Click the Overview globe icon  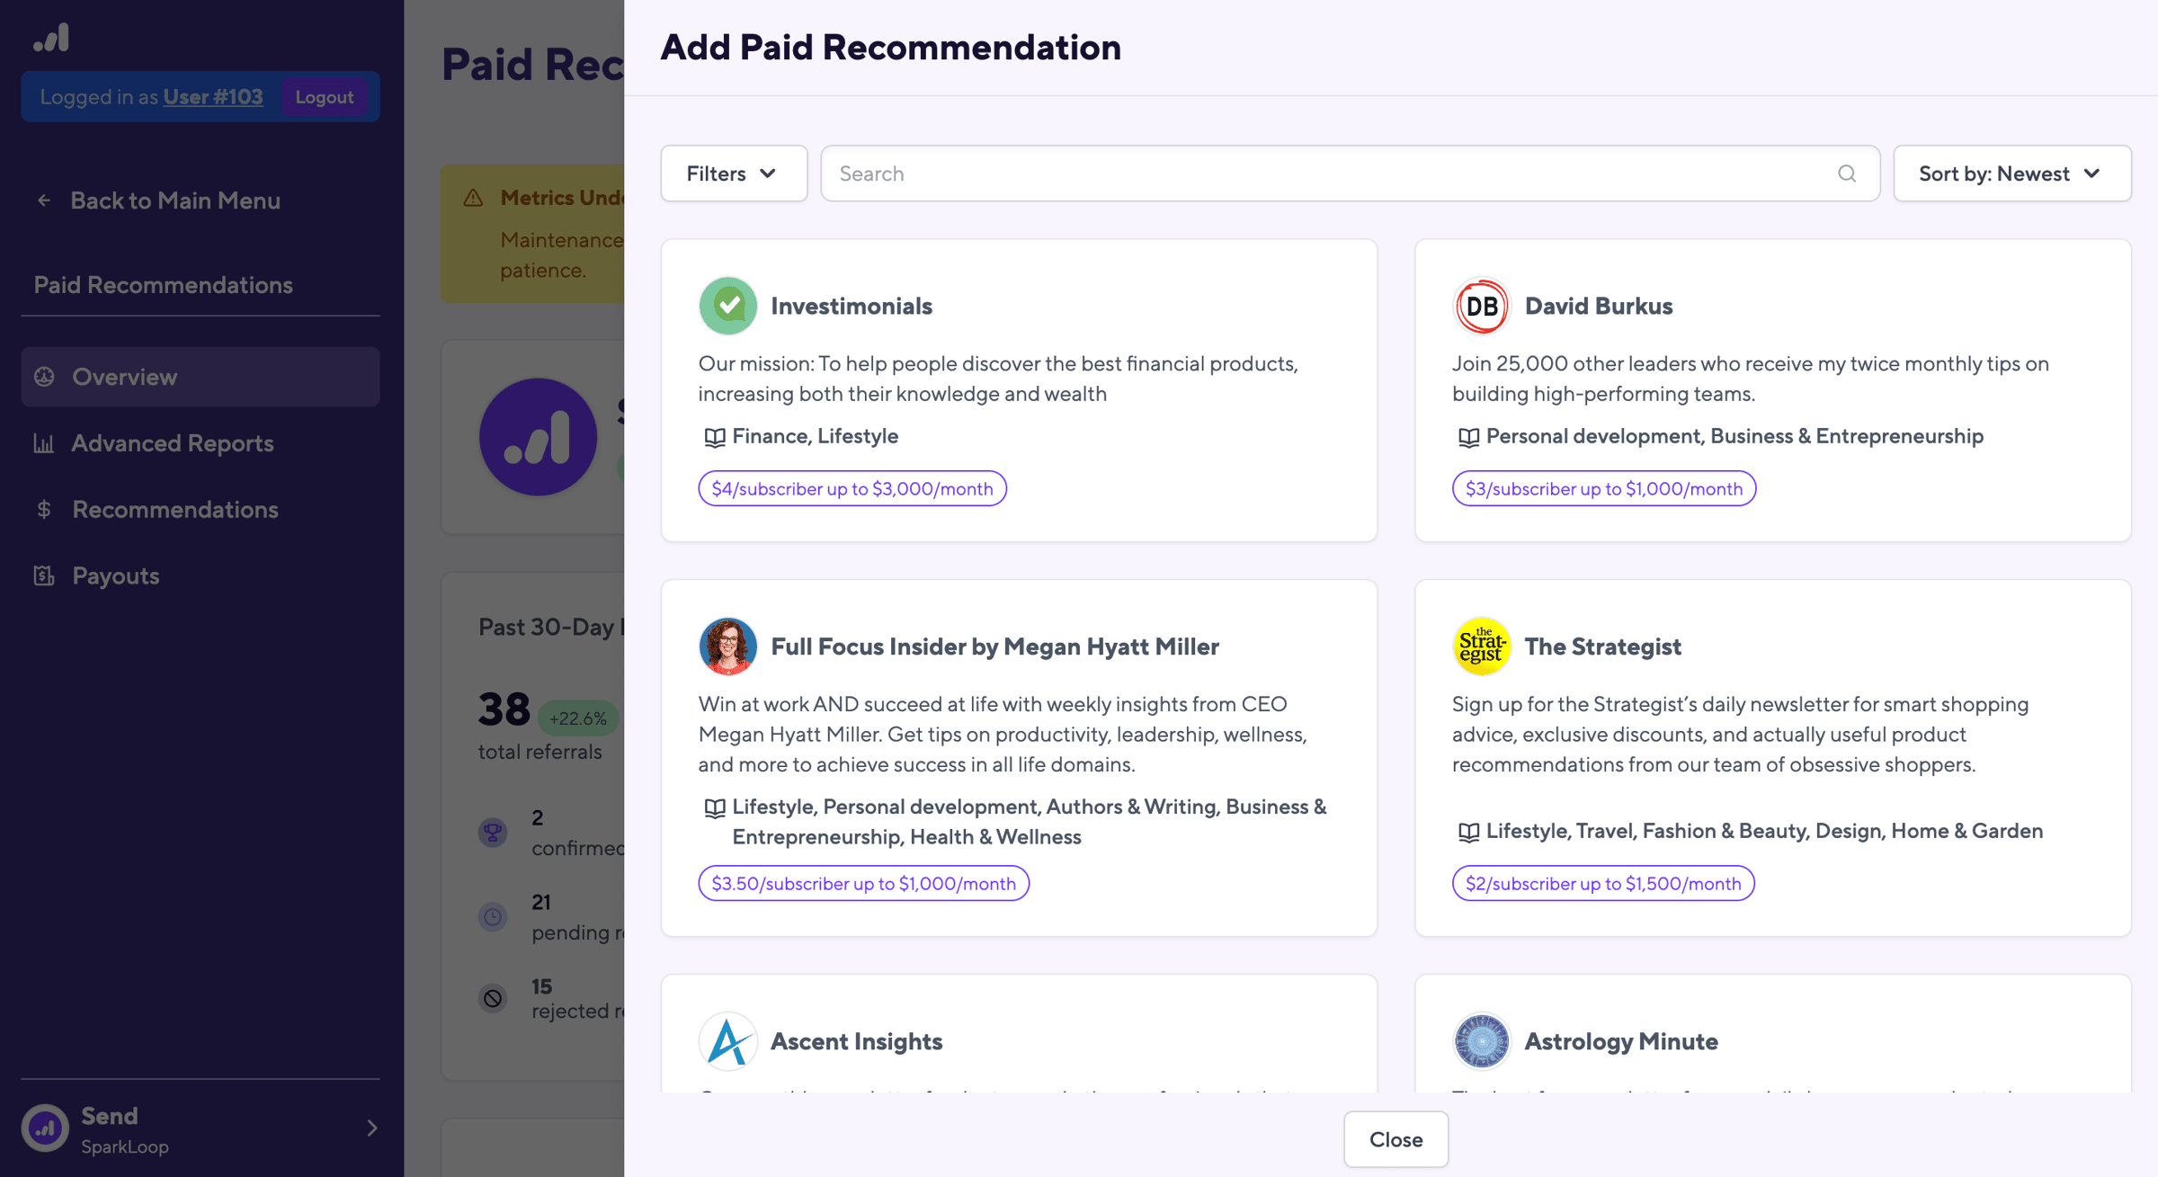coord(44,377)
